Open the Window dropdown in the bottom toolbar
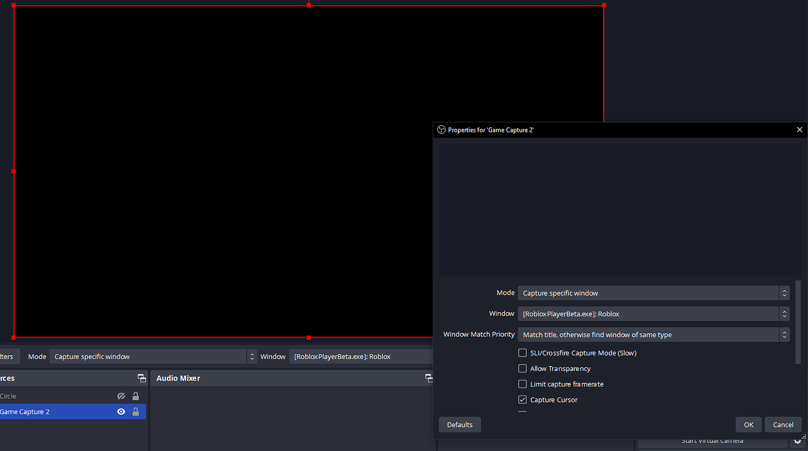Image resolution: width=808 pixels, height=451 pixels. point(361,356)
